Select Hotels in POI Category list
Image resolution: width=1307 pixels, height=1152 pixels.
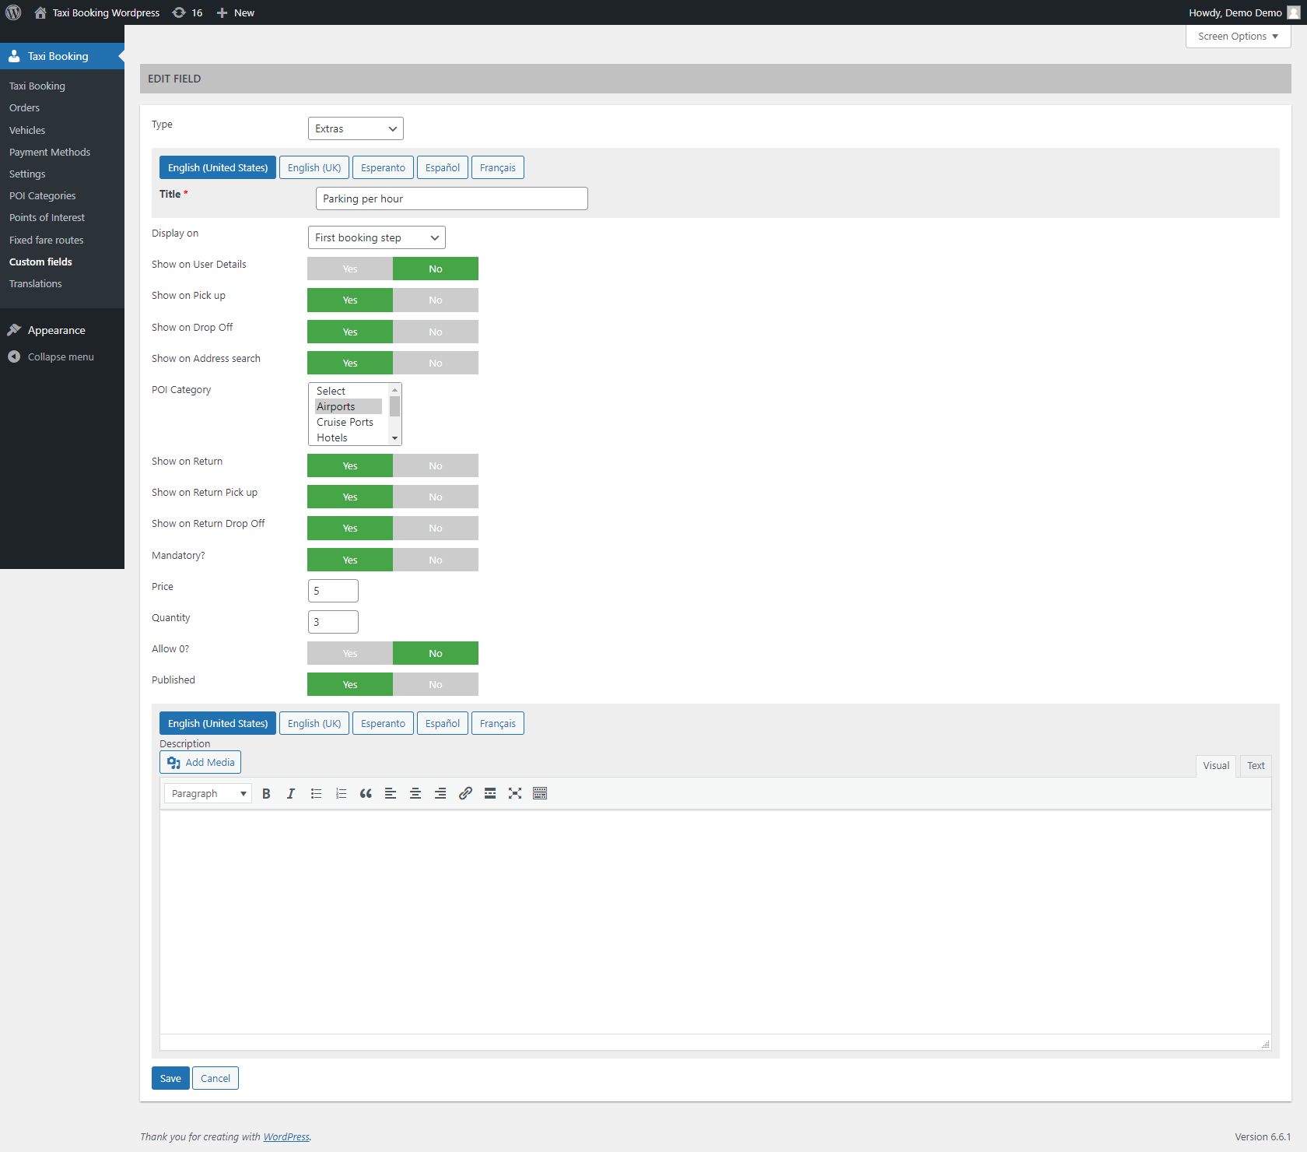click(349, 437)
